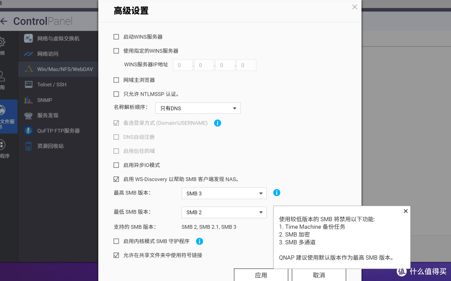Click first WINS IP address field
This screenshot has height=281, width=451.
[x=182, y=65]
